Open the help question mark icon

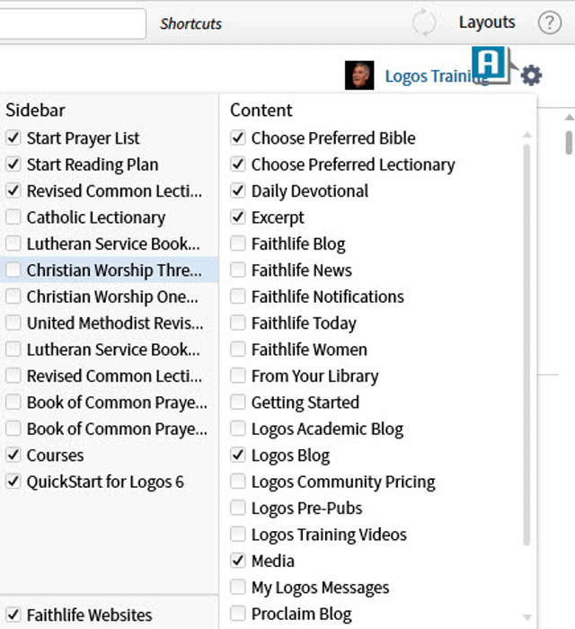point(549,23)
